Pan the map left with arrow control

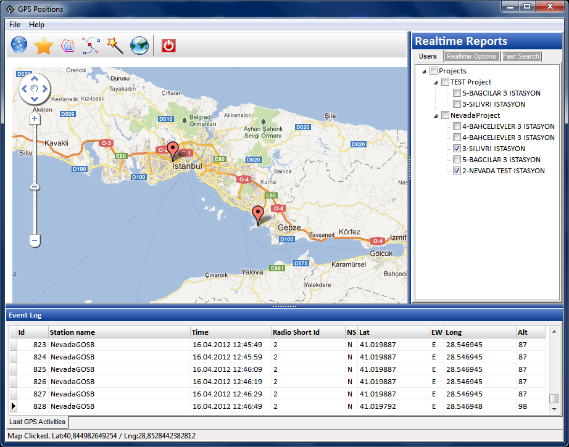(24, 89)
